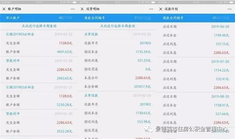The height and width of the screenshot is (139, 235).
Task: Select 本息合计 value 2286.63元 for 201903
Action: pyautogui.click(x=143, y=78)
